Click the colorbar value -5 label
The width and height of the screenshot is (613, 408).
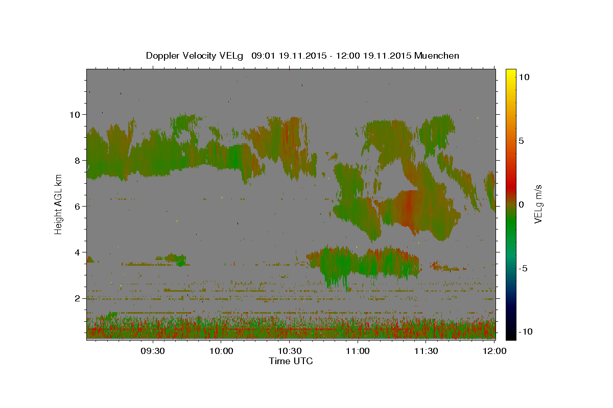524,268
